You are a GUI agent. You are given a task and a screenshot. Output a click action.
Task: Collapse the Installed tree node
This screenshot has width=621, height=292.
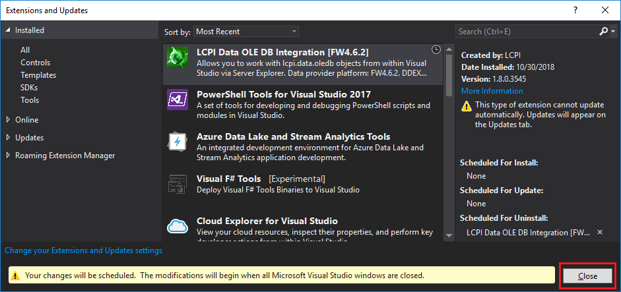click(9, 30)
